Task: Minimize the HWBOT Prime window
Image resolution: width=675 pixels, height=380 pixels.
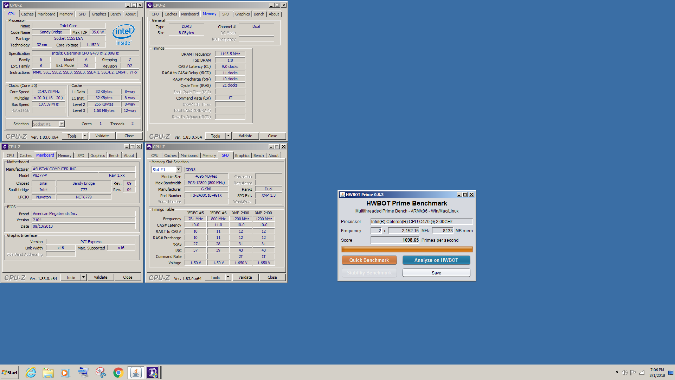Action: tap(459, 195)
